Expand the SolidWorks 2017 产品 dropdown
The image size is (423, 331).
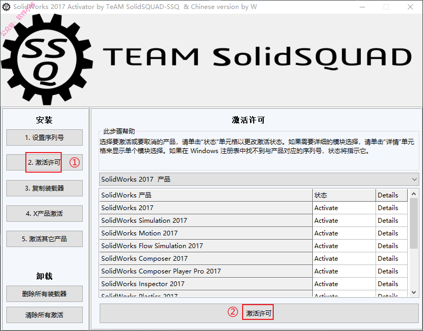pyautogui.click(x=259, y=179)
